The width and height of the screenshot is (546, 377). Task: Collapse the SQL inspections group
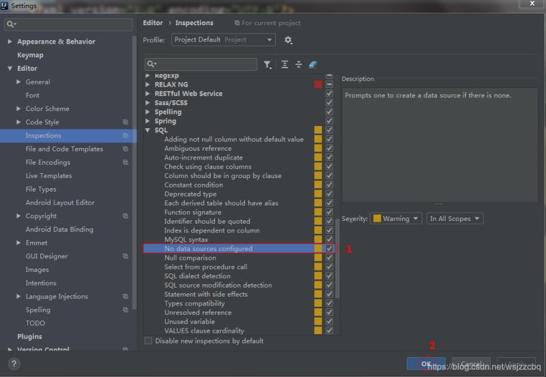(147, 130)
